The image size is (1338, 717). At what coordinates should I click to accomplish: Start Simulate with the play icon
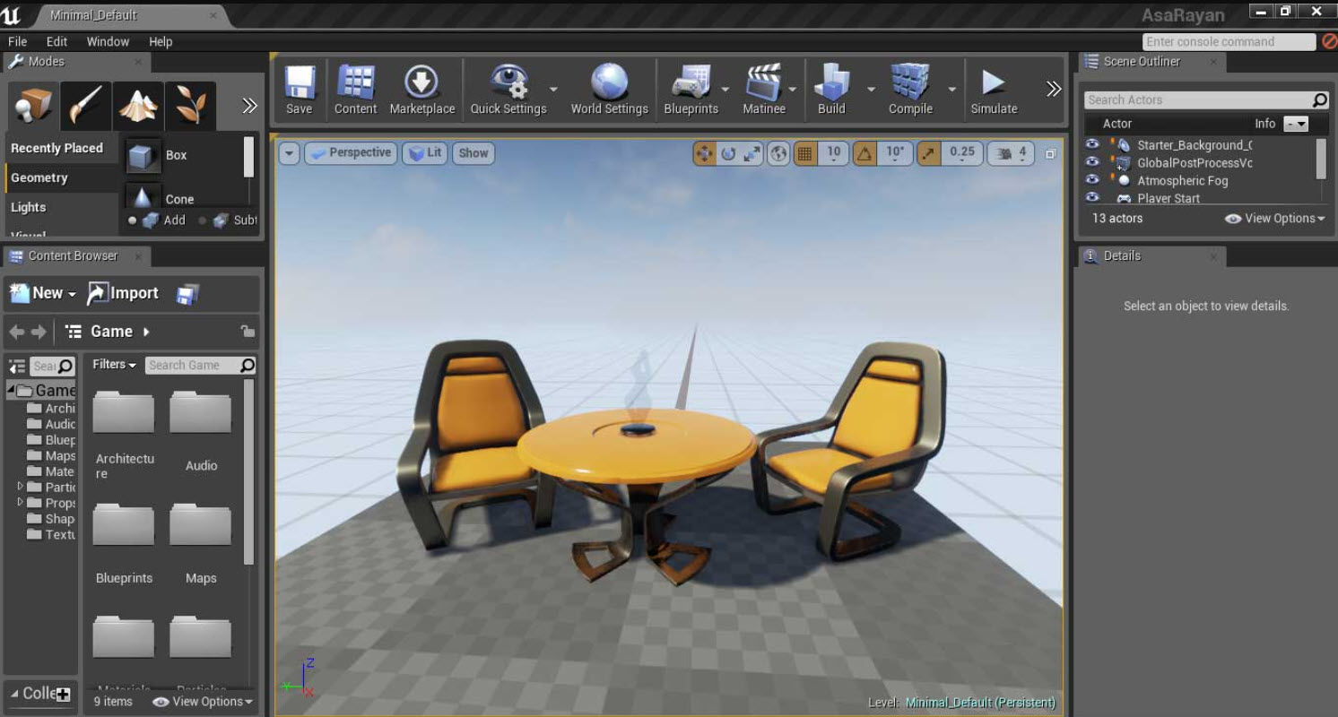pyautogui.click(x=994, y=90)
